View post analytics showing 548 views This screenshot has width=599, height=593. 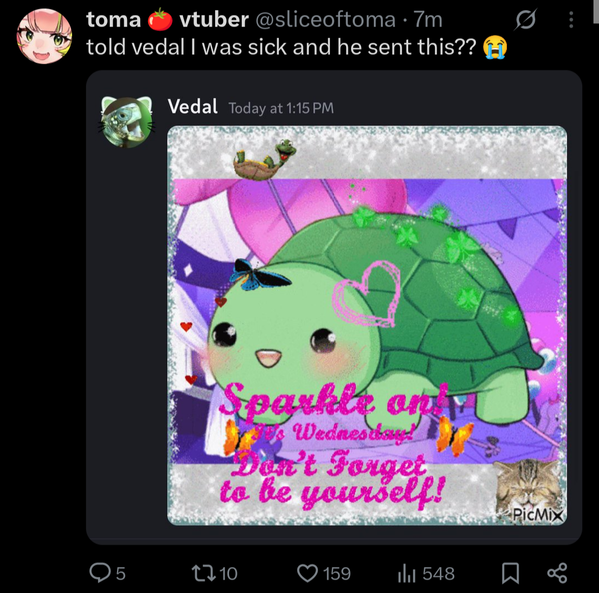[x=407, y=574]
